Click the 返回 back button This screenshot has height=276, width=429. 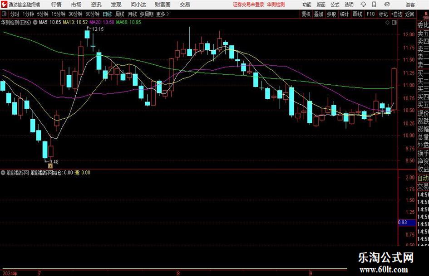click(x=409, y=14)
